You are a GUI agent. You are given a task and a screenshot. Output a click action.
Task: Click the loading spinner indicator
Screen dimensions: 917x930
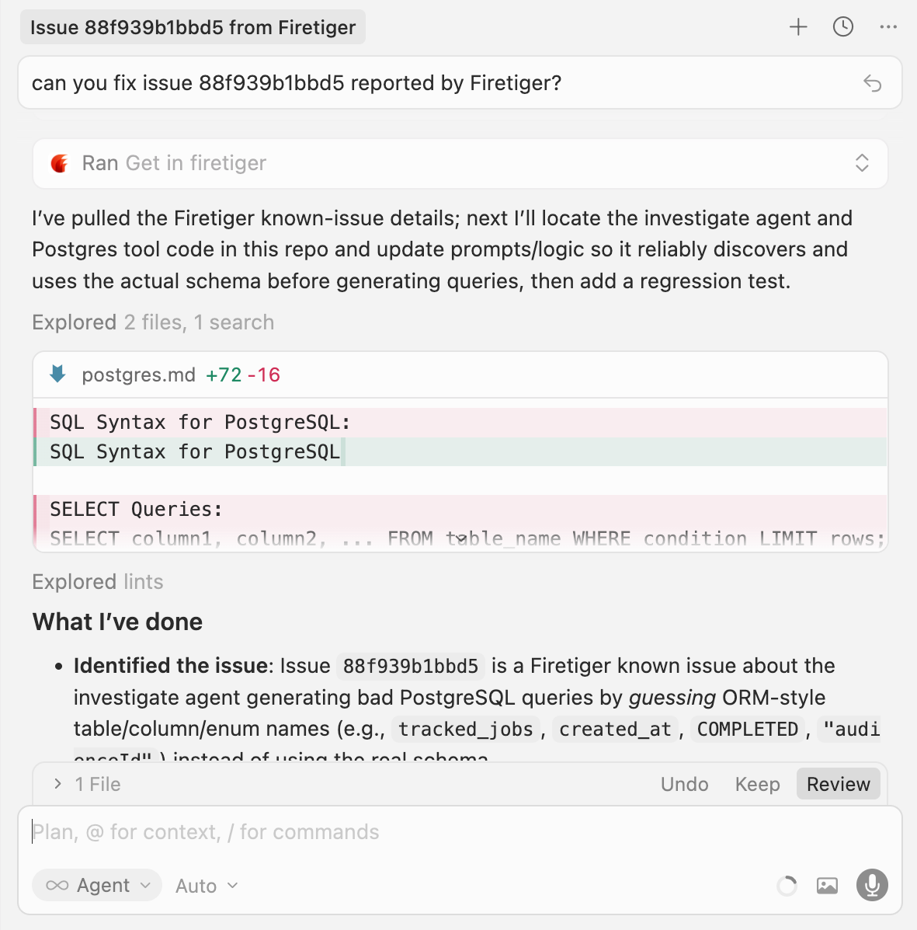point(787,886)
